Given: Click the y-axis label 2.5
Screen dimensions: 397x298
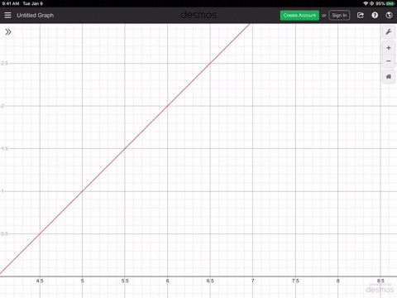Looking at the screenshot, I should [x=4, y=64].
